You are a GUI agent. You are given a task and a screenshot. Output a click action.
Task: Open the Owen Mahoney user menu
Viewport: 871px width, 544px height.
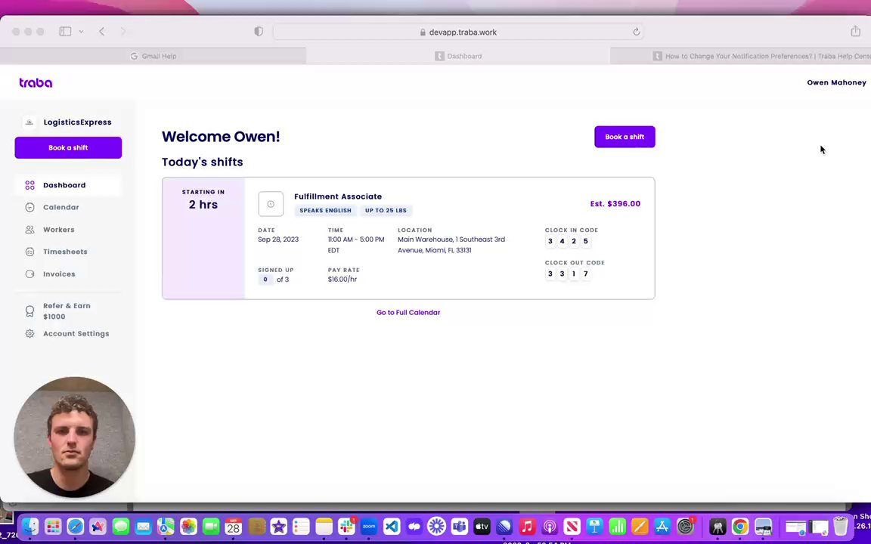point(836,82)
